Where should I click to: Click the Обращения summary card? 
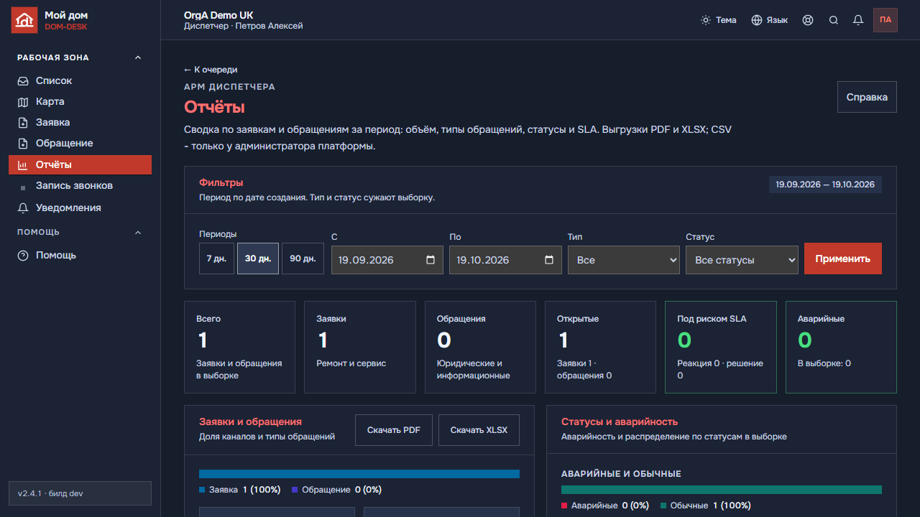(x=480, y=348)
